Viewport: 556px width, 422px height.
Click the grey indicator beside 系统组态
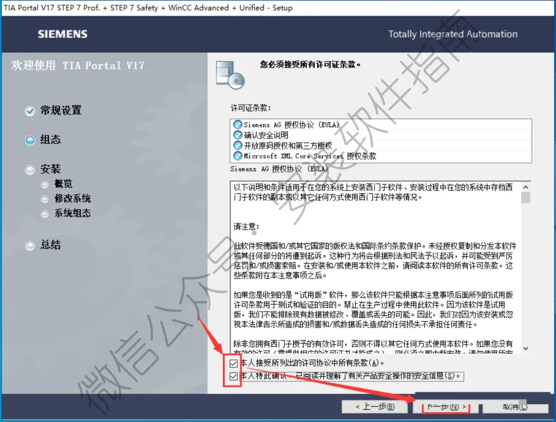click(x=45, y=214)
